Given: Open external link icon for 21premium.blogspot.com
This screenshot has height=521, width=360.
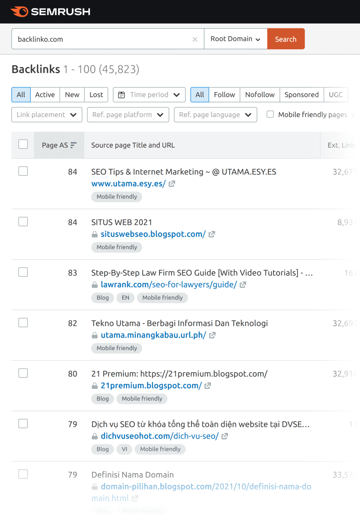Looking at the screenshot, I should click(207, 386).
